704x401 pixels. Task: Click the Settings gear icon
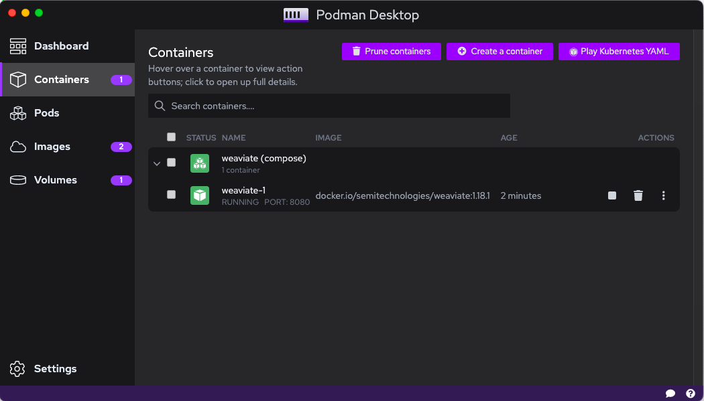tap(17, 369)
